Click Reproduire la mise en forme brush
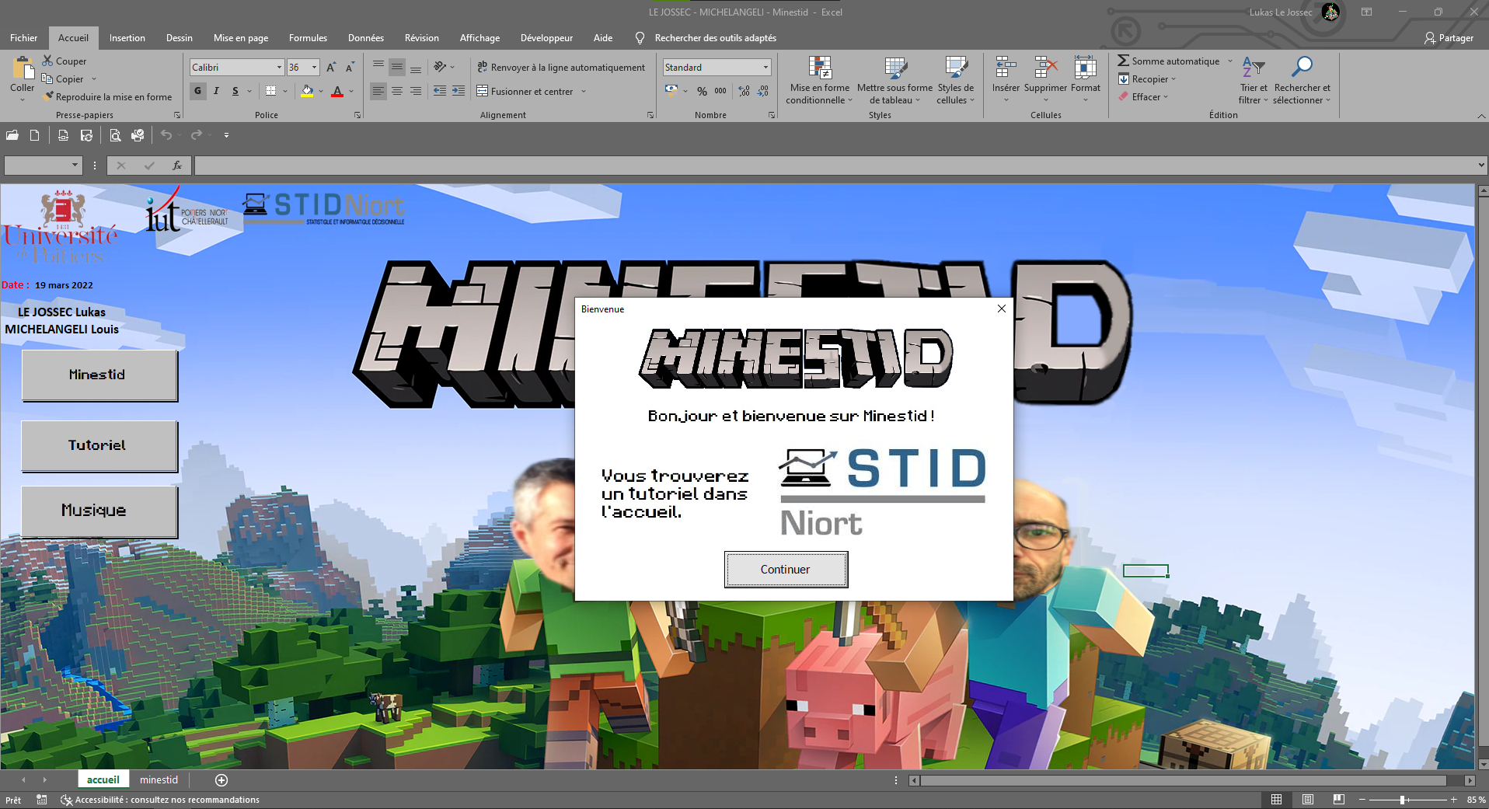 48,97
